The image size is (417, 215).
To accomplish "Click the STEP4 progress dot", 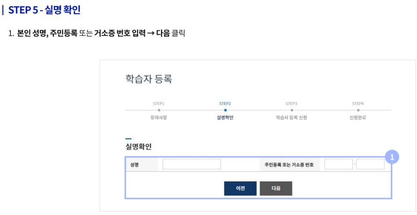I will pyautogui.click(x=358, y=110).
